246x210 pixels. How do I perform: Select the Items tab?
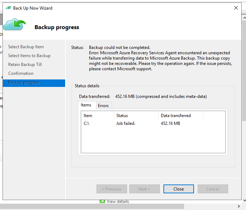coord(86,105)
